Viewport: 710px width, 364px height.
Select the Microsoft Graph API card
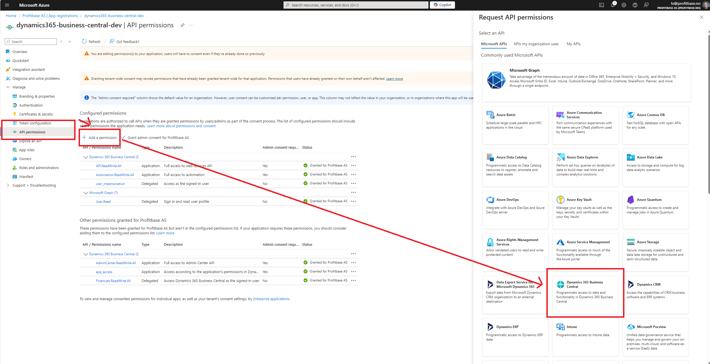(587, 83)
